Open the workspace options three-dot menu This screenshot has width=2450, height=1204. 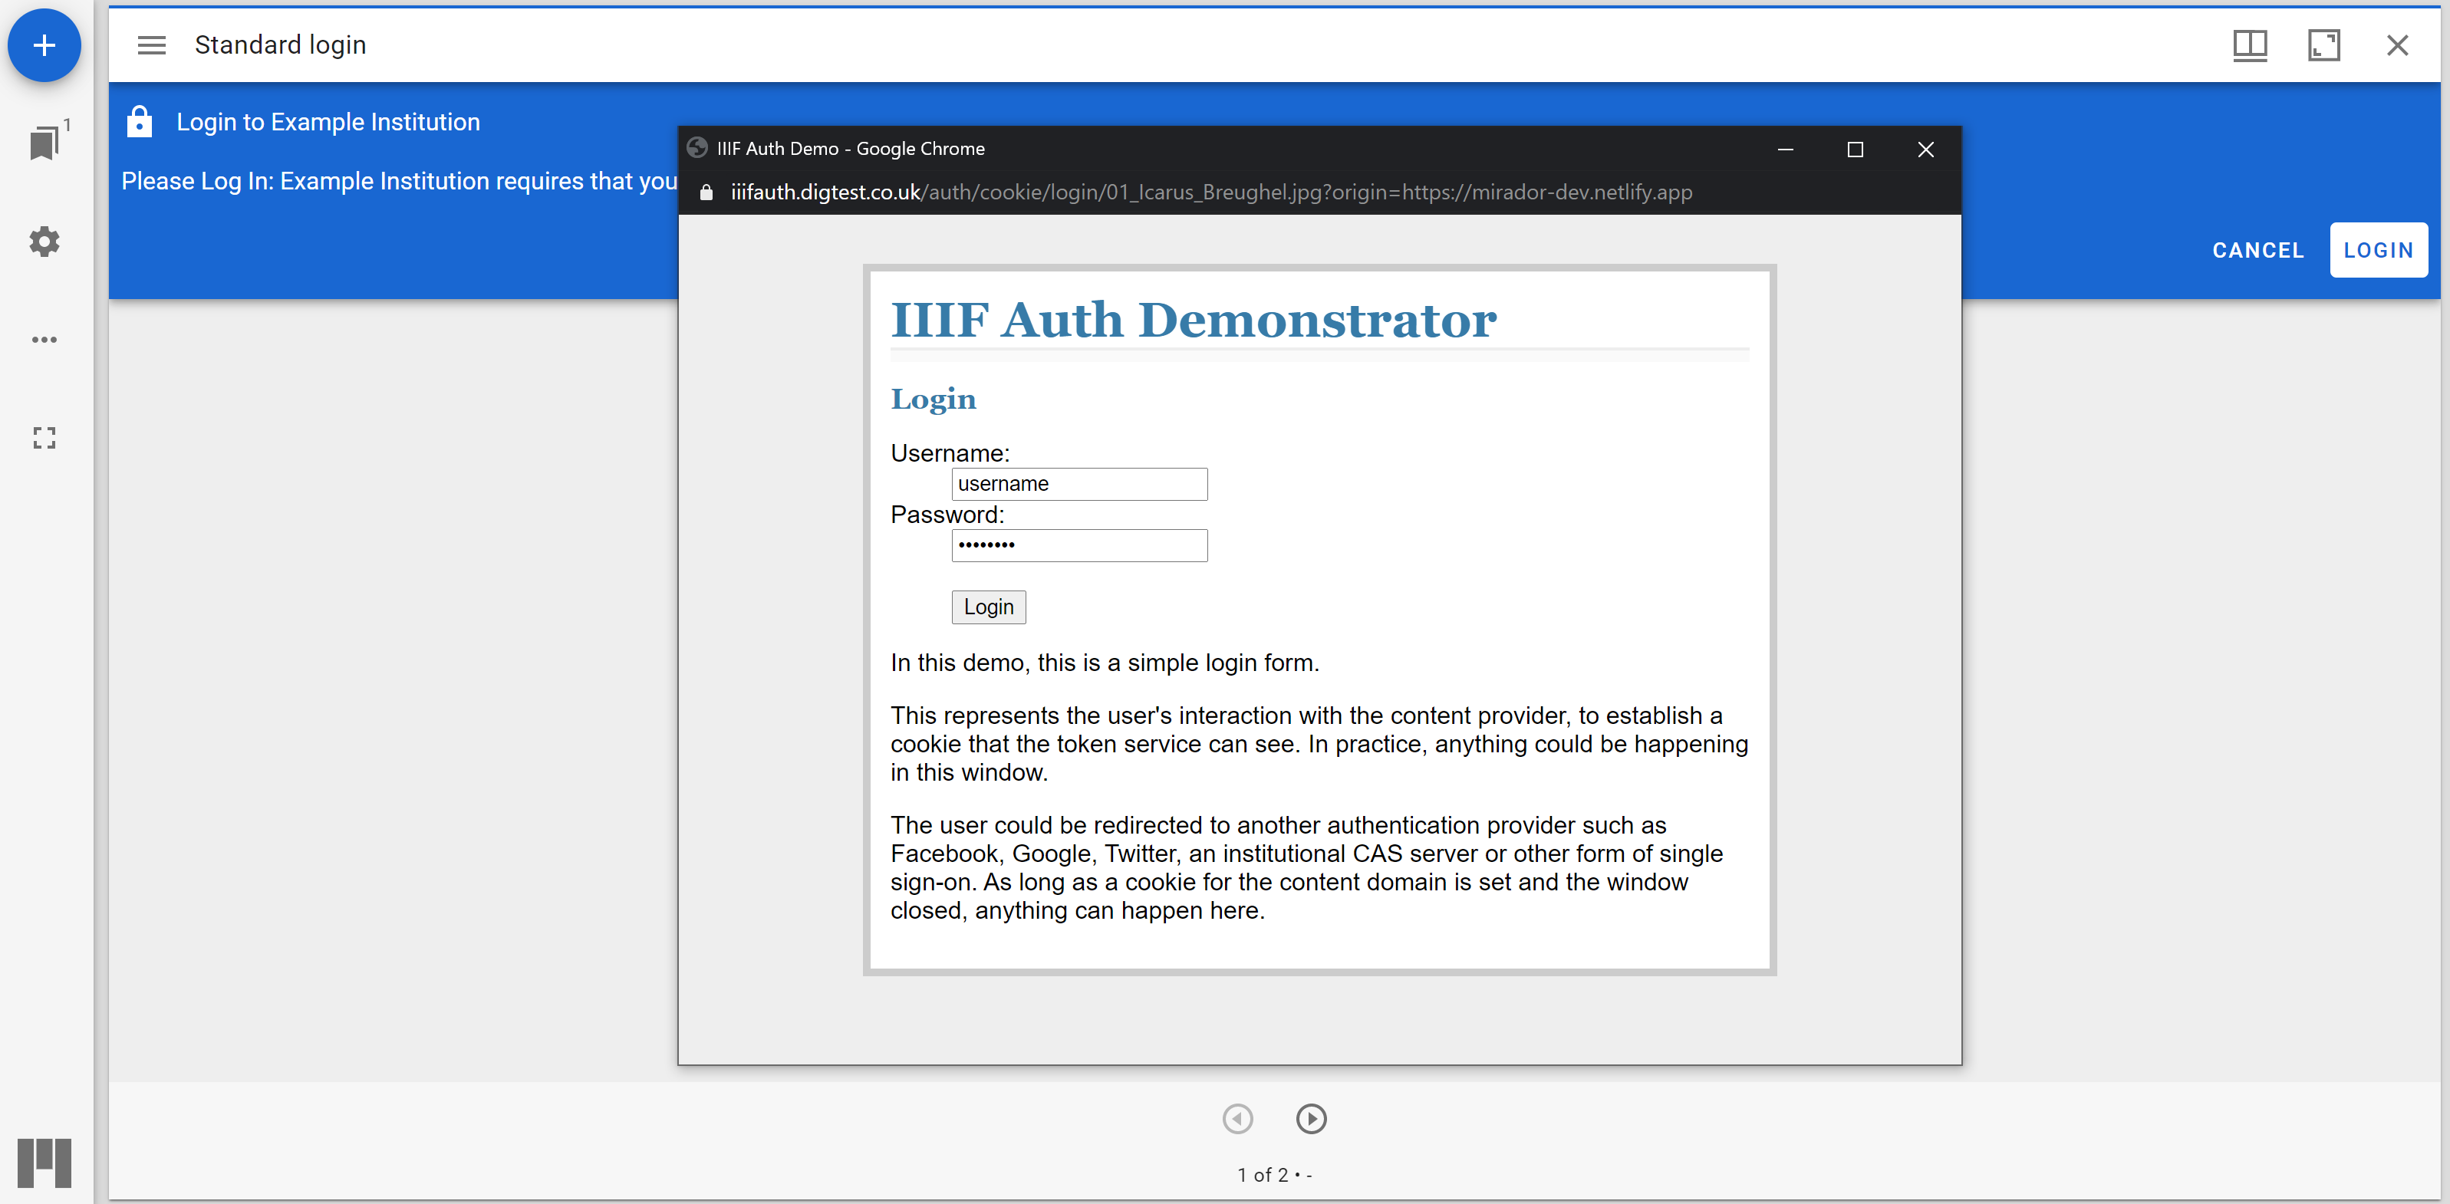(x=44, y=340)
